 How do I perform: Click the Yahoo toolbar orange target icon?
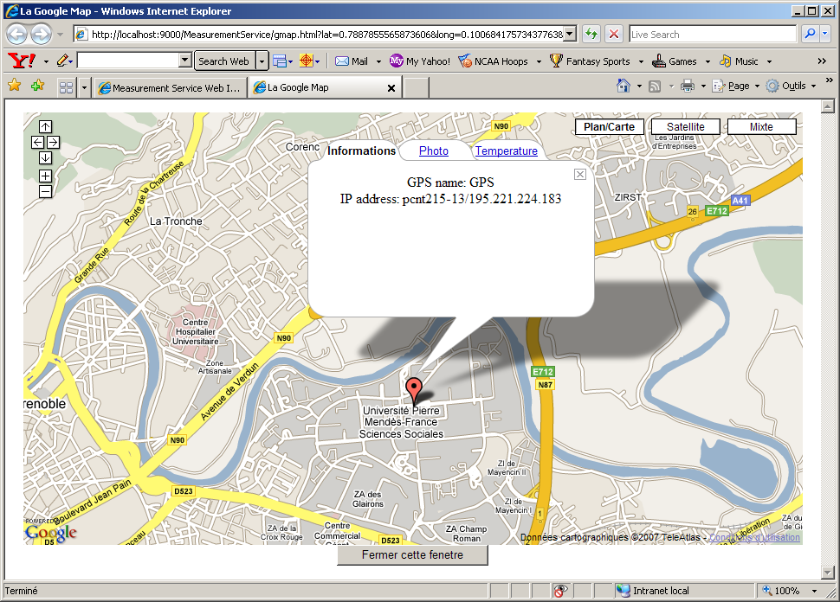(x=306, y=61)
